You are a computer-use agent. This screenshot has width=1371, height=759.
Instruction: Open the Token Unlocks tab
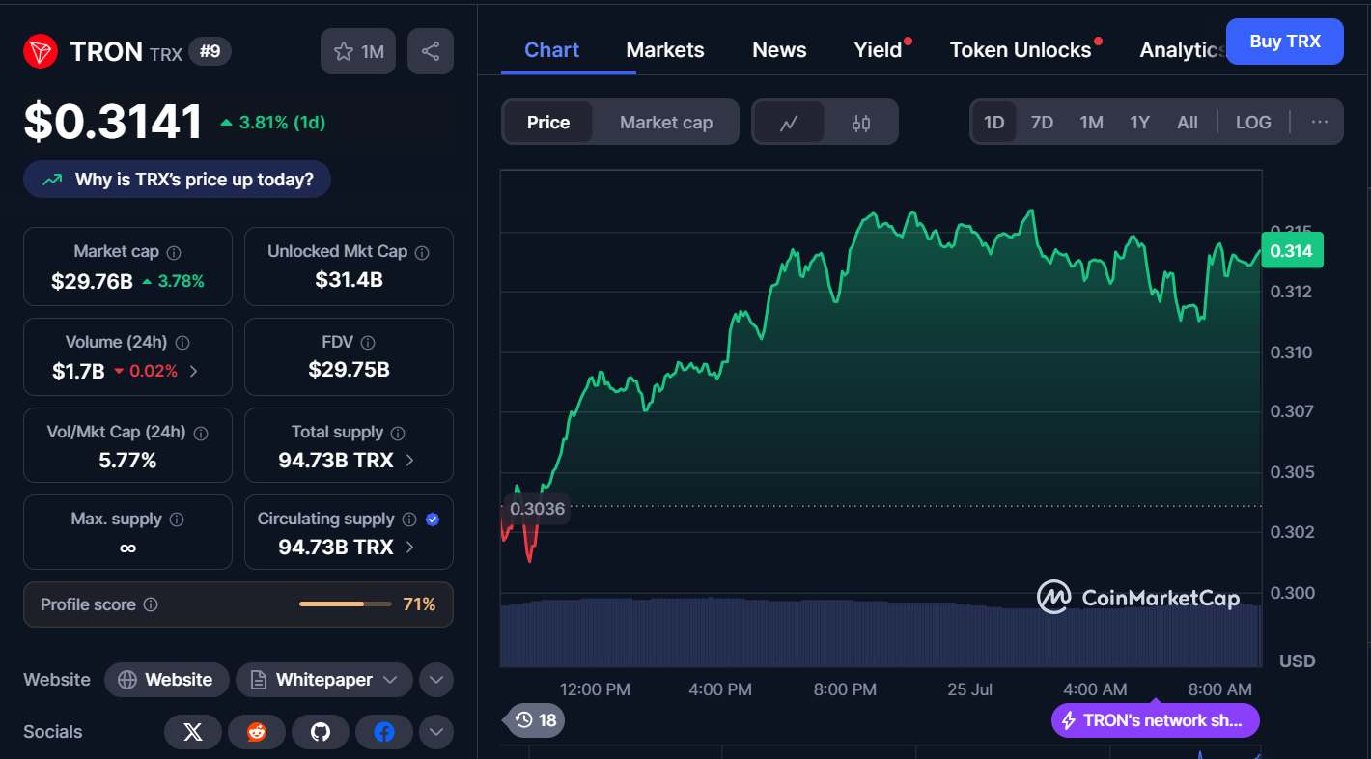(x=1021, y=50)
